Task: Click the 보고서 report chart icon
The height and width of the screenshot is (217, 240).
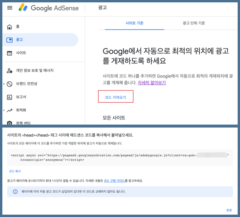Action: 9,97
